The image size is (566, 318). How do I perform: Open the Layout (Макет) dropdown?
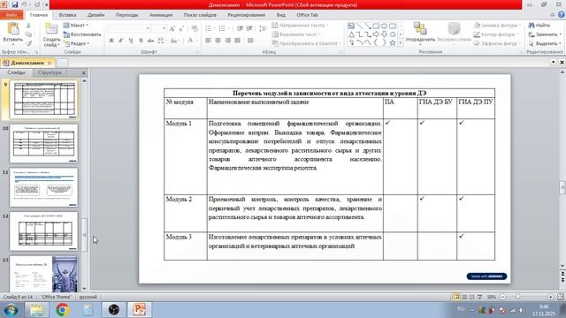tap(76, 26)
